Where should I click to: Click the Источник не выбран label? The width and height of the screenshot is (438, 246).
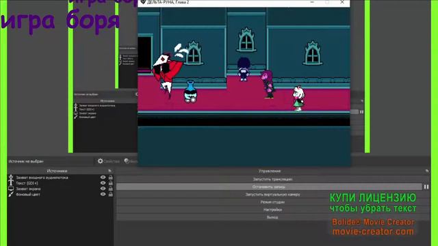[26, 161]
